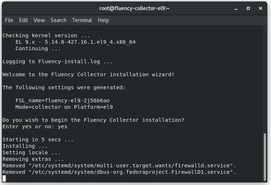
Task: Open the File menu
Action: [x=9, y=20]
